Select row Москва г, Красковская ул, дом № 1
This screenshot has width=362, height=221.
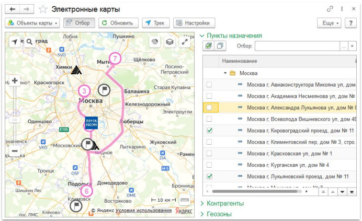point(279,154)
